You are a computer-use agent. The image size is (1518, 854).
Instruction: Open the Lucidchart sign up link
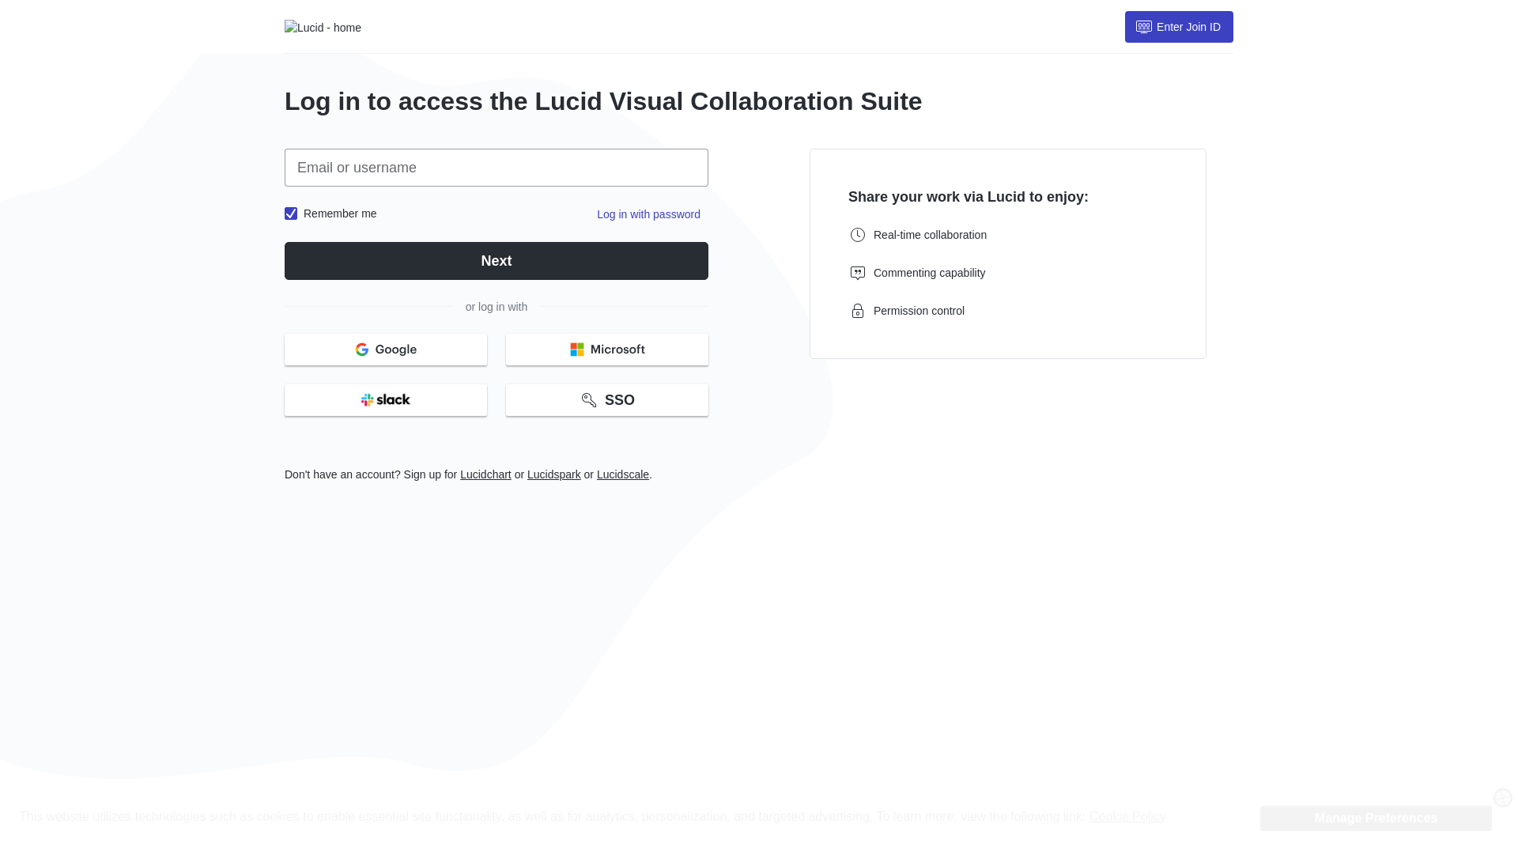(485, 474)
